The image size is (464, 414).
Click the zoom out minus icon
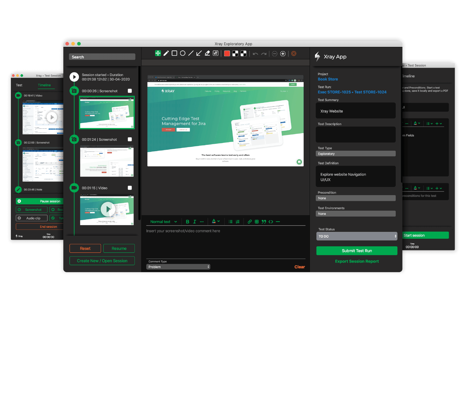pos(274,54)
